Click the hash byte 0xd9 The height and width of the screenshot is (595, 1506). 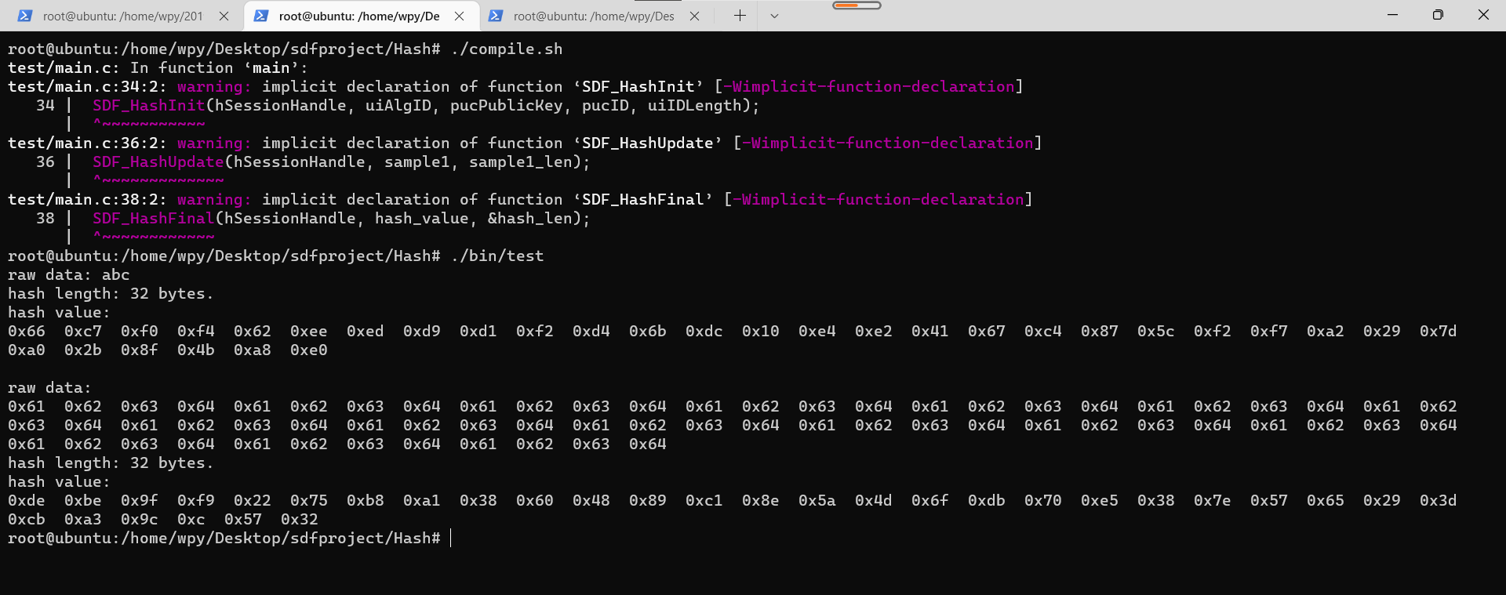pyautogui.click(x=422, y=331)
